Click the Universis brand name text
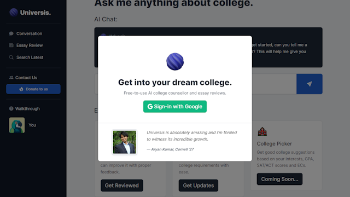Image resolution: width=350 pixels, height=197 pixels. [x=36, y=13]
